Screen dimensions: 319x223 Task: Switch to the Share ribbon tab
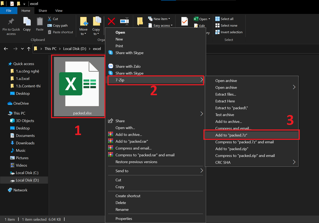[x=43, y=11]
